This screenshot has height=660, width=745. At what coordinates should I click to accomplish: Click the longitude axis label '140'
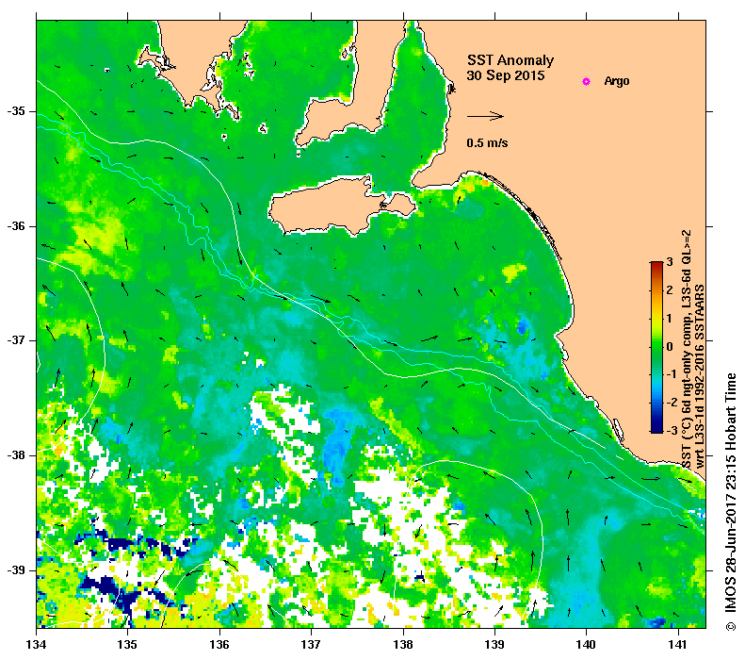(587, 645)
